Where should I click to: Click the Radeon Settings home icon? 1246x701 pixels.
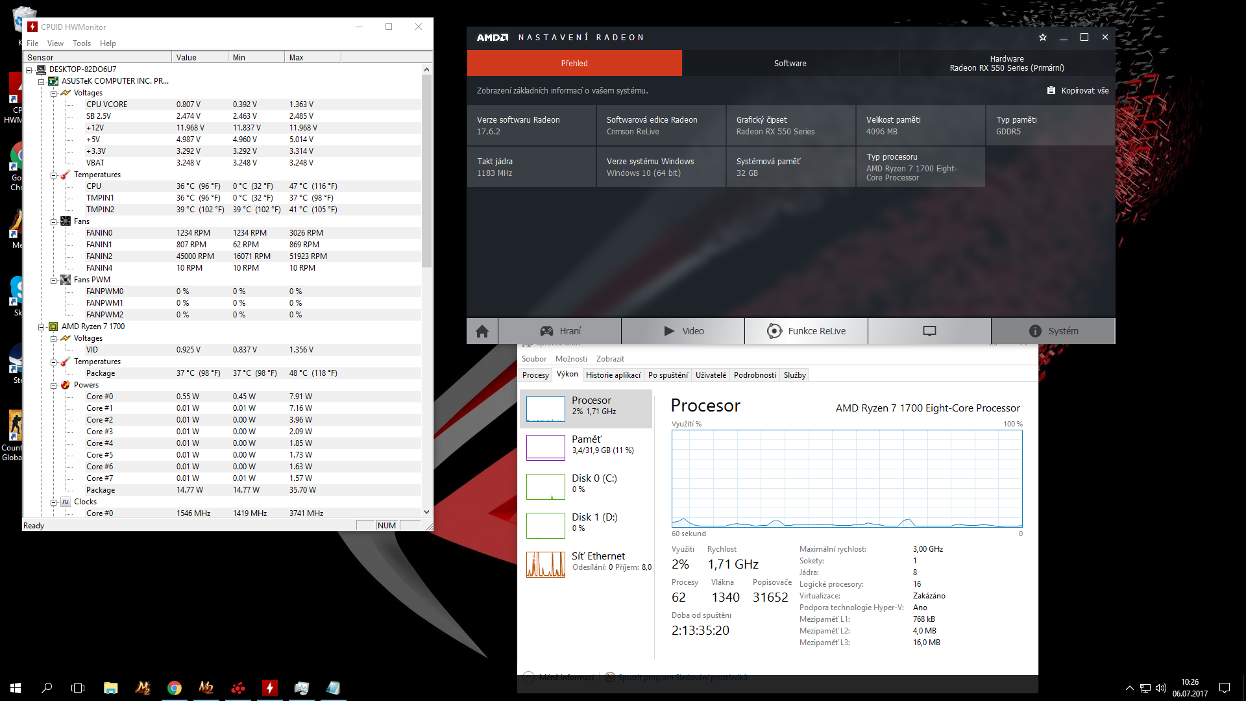[x=482, y=331]
